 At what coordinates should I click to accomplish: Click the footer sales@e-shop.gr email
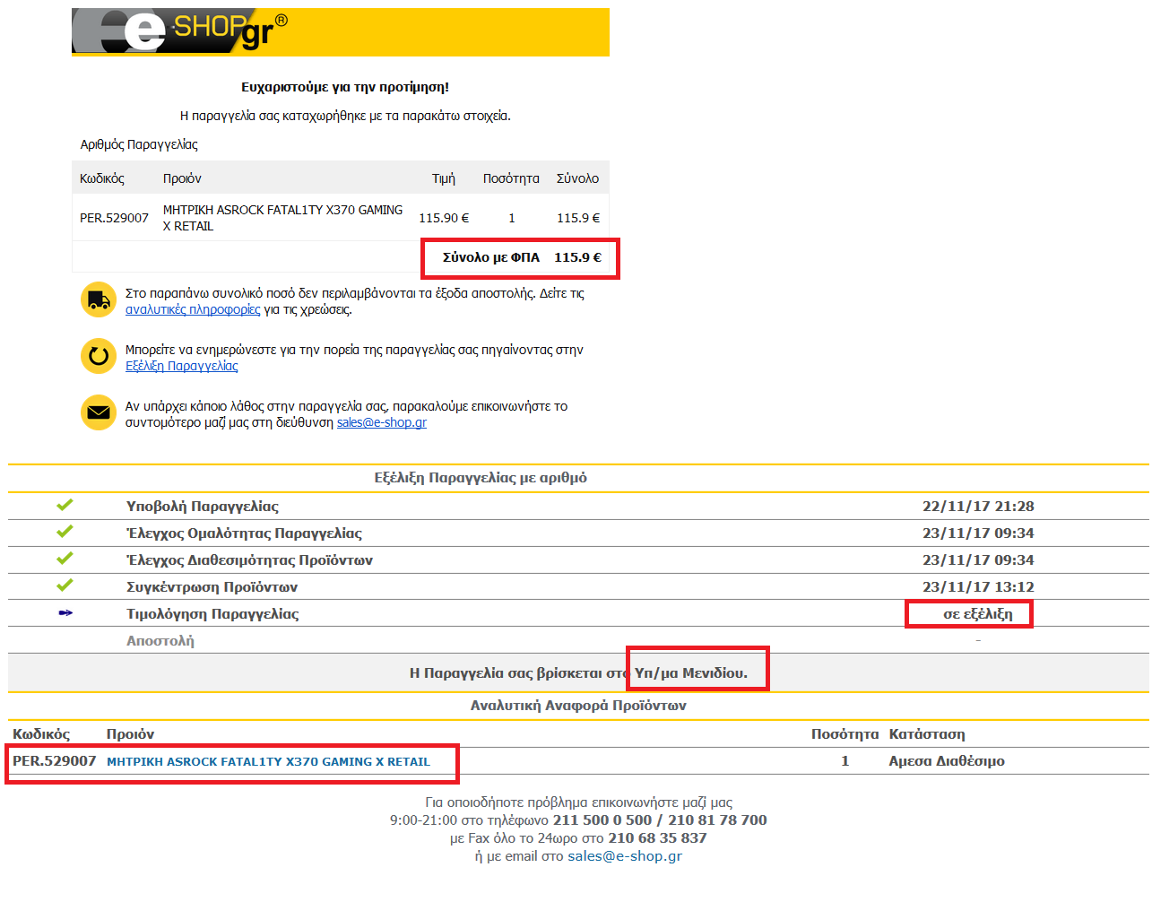tap(625, 856)
